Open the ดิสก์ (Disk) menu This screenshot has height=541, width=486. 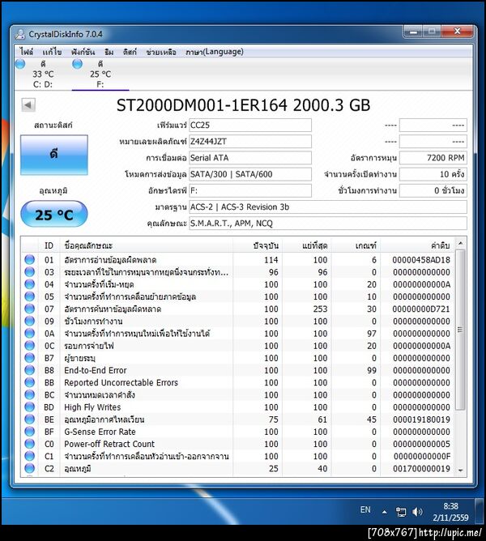tap(130, 52)
